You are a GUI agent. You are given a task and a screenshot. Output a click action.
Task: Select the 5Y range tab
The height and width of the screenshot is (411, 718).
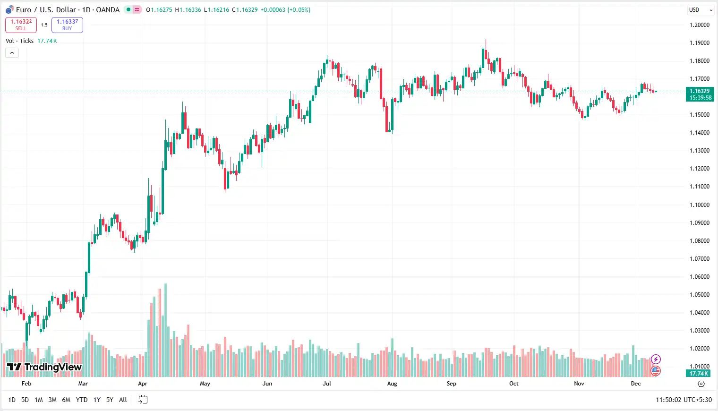coord(109,400)
